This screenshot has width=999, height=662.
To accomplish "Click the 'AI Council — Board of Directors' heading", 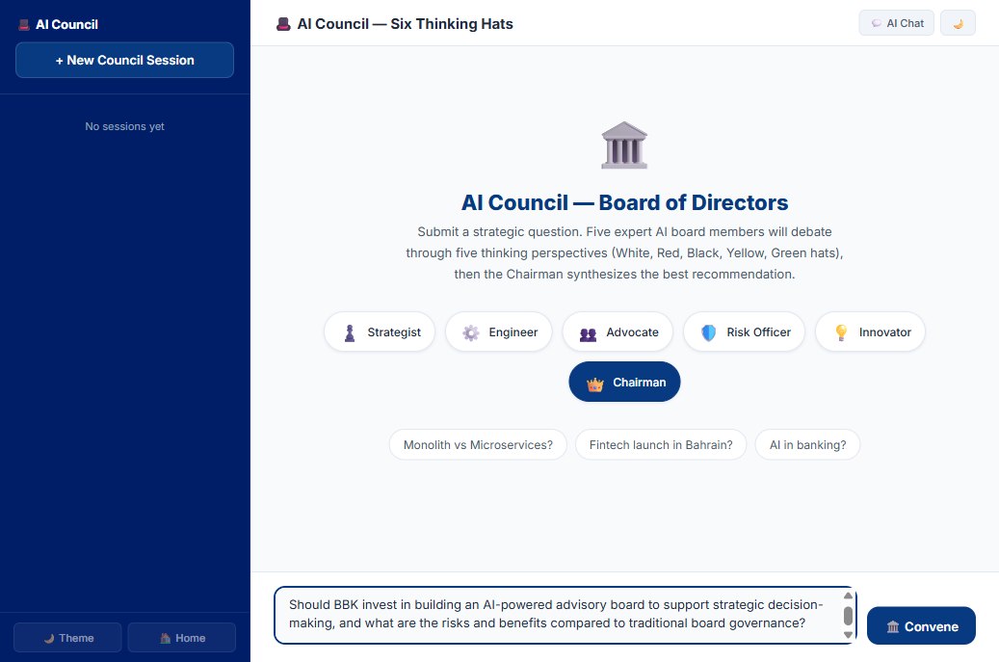I will 624,202.
